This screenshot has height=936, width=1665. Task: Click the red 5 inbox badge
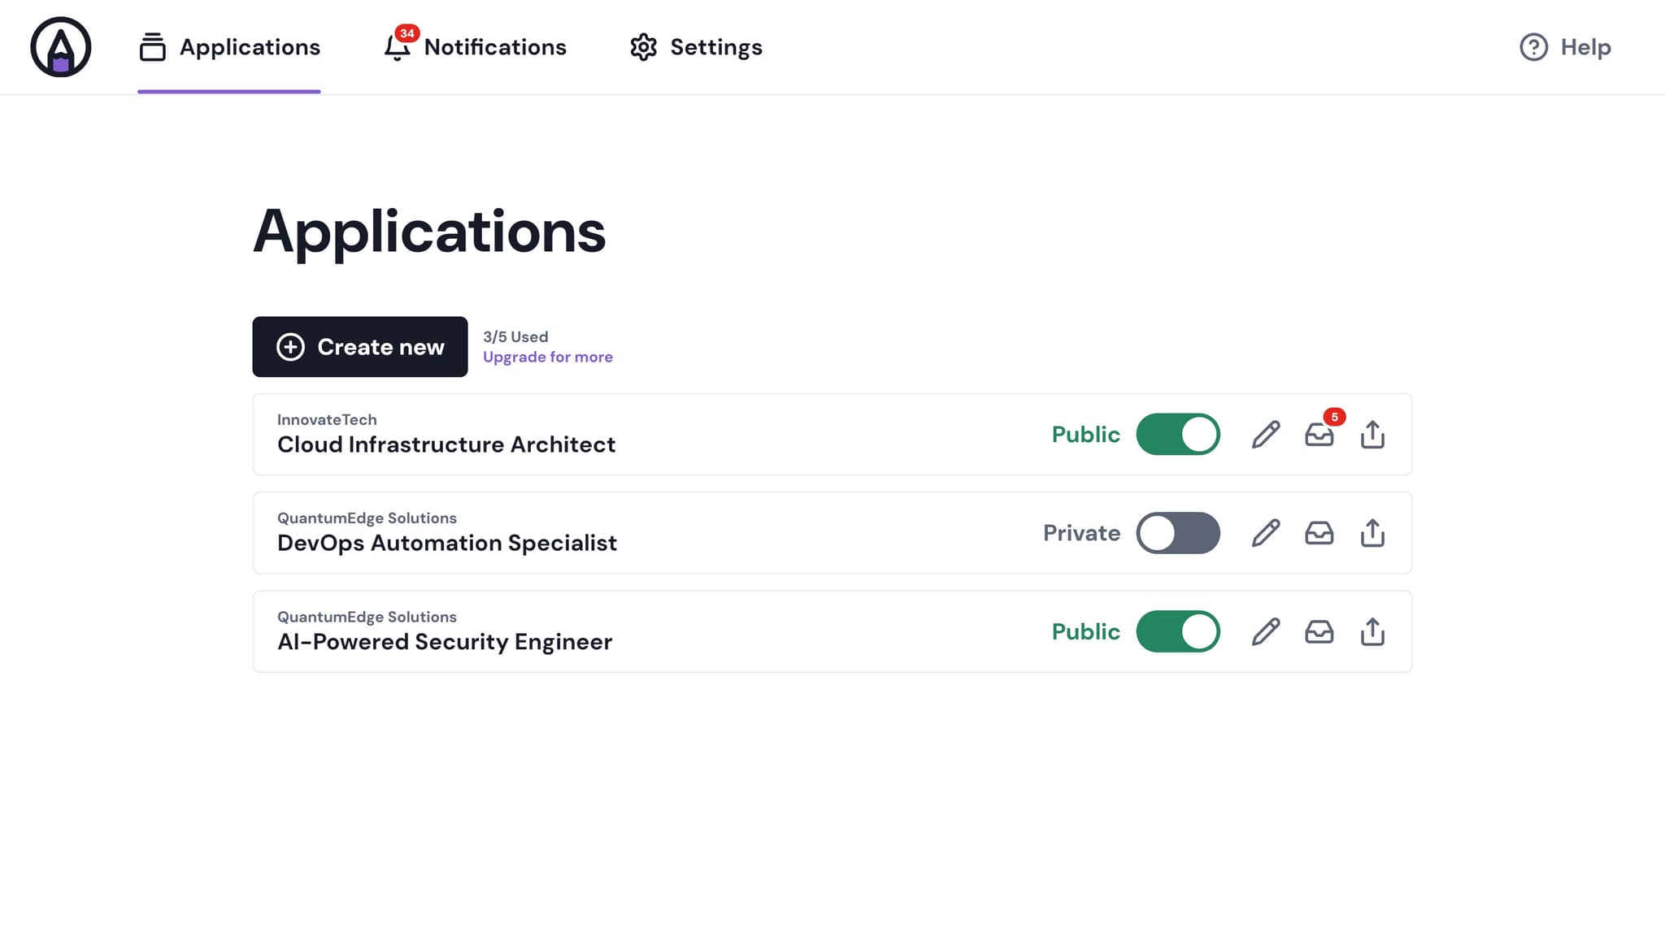[x=1334, y=417]
